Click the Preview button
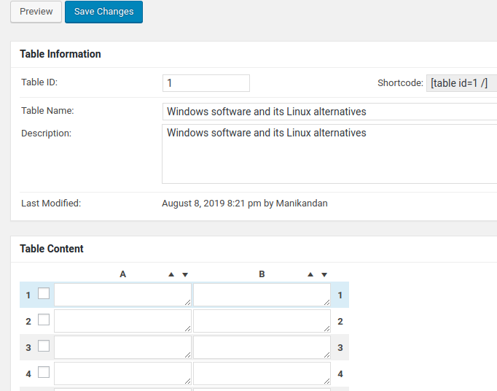497x391 pixels. coord(36,12)
